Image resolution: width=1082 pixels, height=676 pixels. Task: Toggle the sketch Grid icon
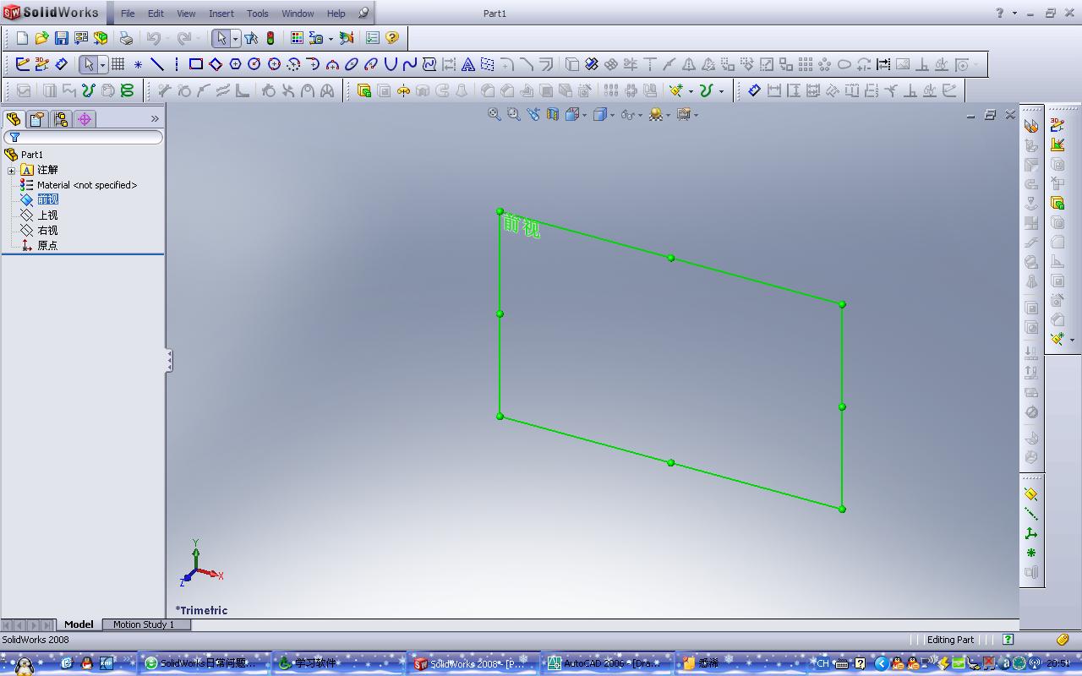[x=118, y=64]
